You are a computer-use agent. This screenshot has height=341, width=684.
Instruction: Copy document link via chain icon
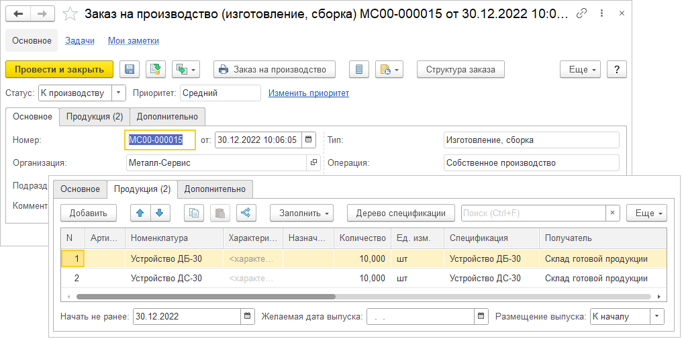582,13
